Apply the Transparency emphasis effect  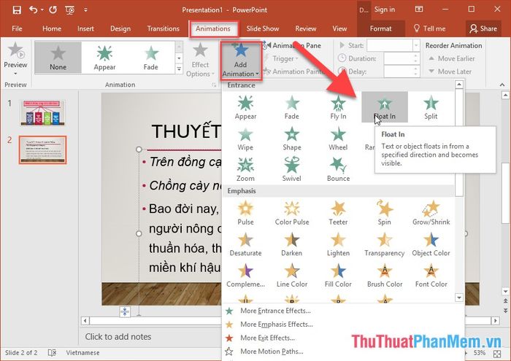pyautogui.click(x=385, y=244)
